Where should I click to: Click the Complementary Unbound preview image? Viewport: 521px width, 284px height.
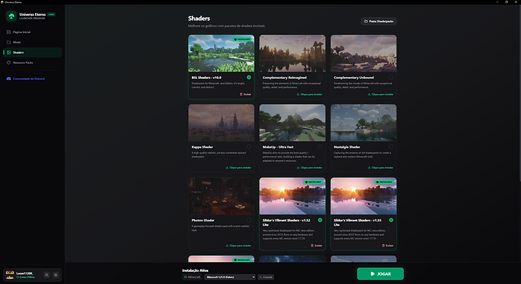tap(364, 54)
